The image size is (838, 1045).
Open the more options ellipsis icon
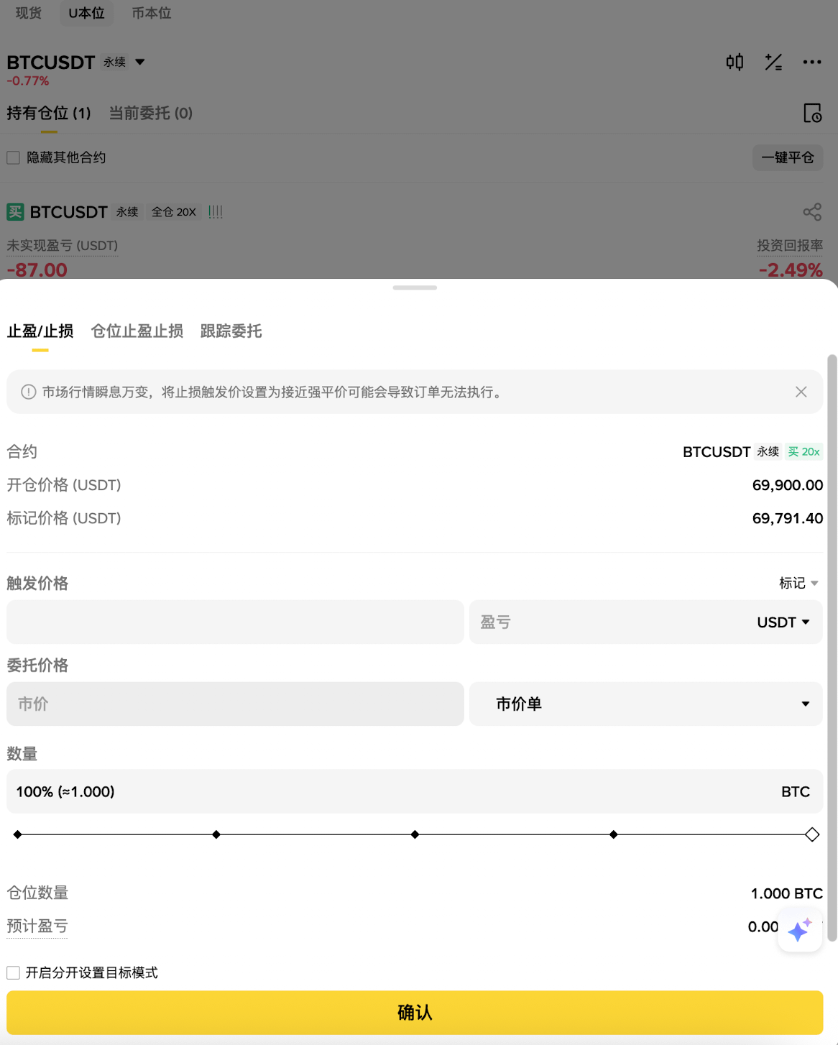(x=812, y=62)
